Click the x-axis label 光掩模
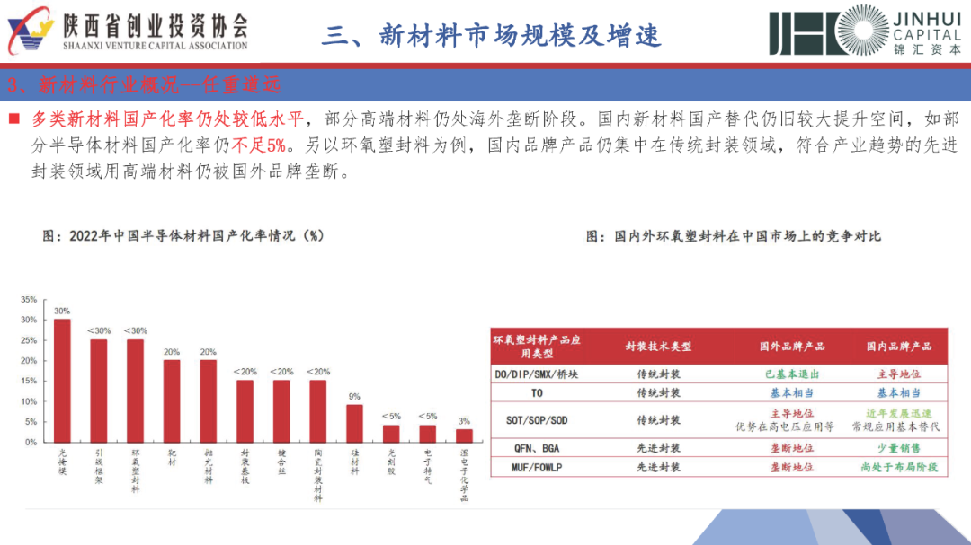 click(62, 462)
